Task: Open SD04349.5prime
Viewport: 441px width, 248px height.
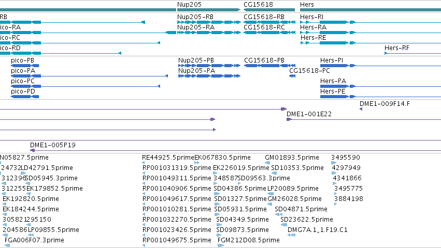Action: tap(243, 220)
